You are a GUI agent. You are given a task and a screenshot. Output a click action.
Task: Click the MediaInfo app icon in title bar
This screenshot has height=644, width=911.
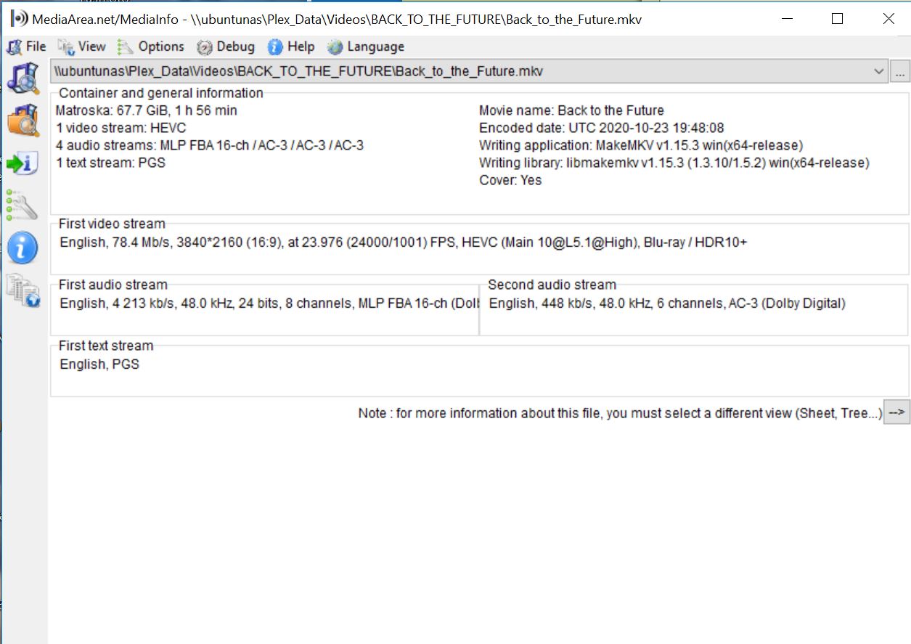click(x=19, y=19)
